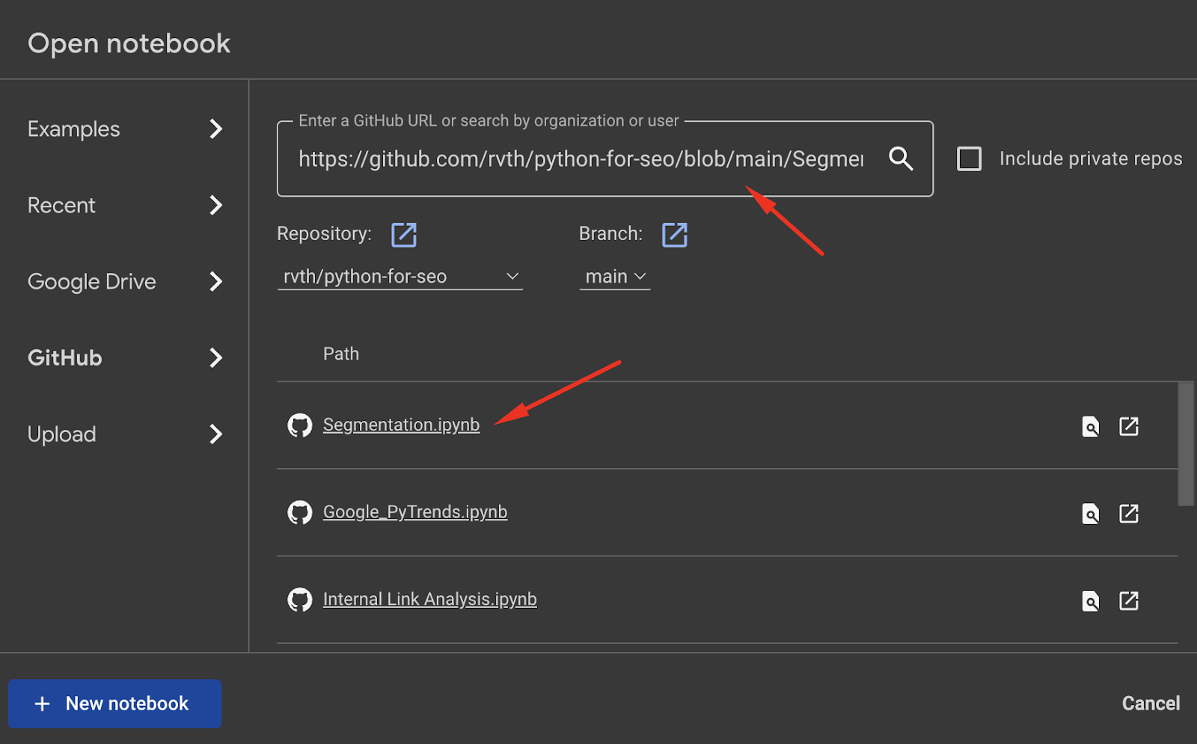Open the rvth/python-for-seo repository dropdown
The height and width of the screenshot is (744, 1197).
(400, 277)
